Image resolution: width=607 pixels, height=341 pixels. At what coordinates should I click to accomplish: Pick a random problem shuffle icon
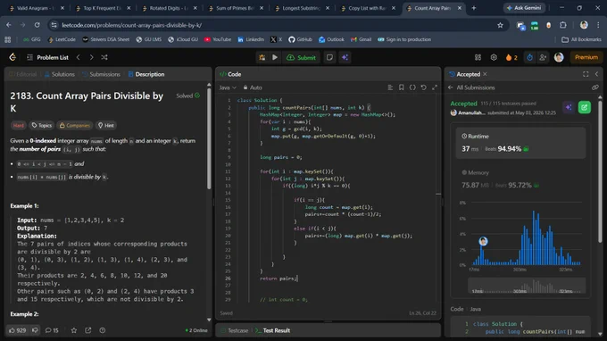click(104, 57)
